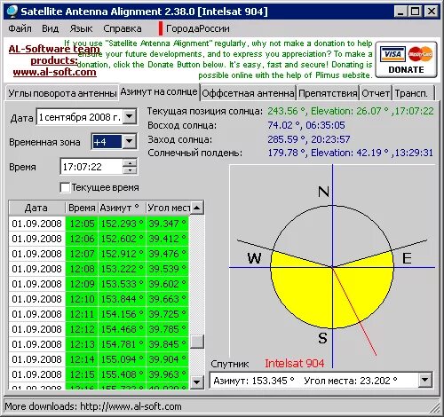The width and height of the screenshot is (444, 417).
Task: Open the Справка menu
Action: [123, 28]
